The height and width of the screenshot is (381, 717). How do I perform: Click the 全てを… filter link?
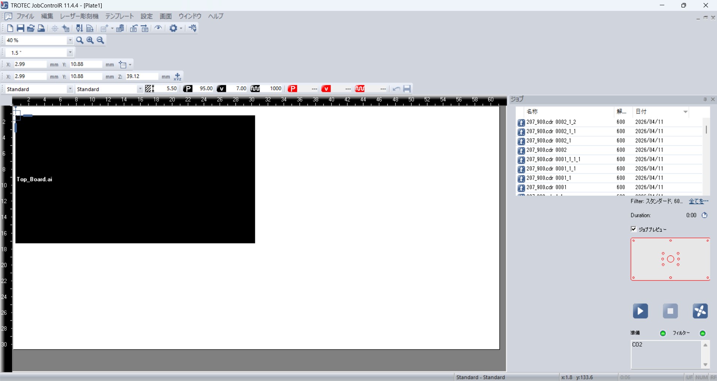pos(699,201)
